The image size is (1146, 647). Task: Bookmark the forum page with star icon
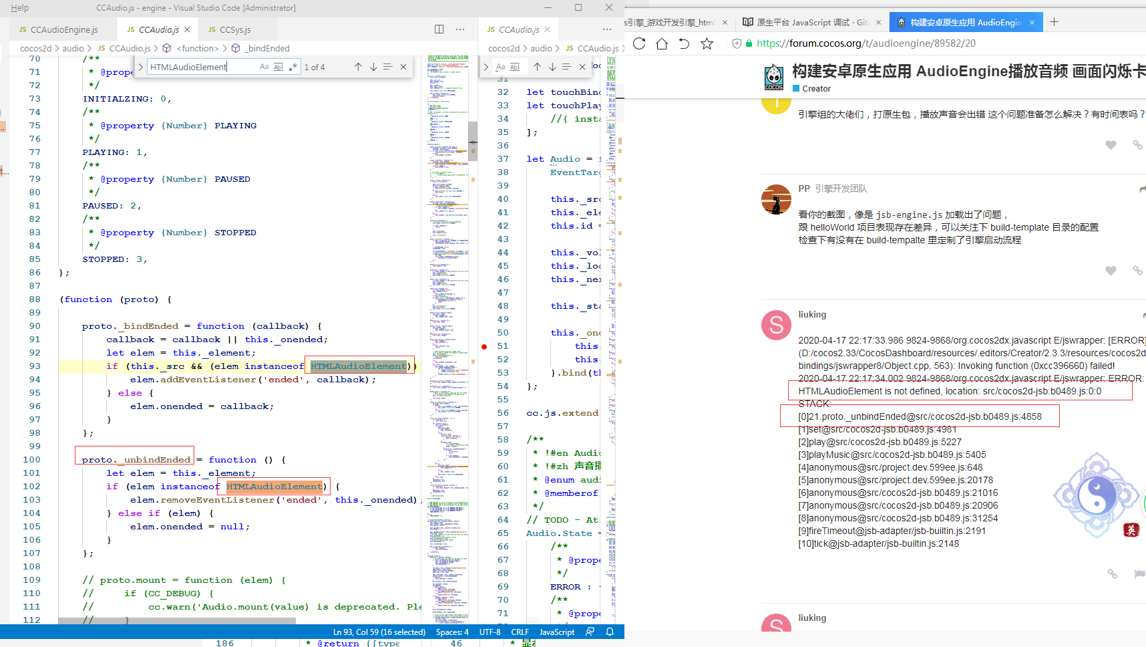(x=707, y=43)
